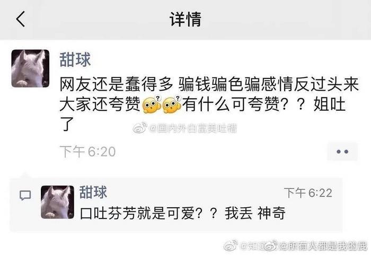Click the Weibo logo beside @所有人都是我的屁 watermark

point(271,246)
